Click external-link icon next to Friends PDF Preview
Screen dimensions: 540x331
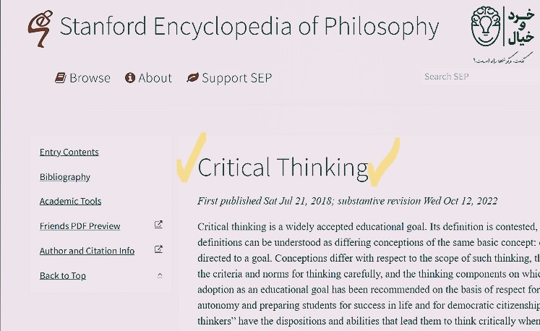[x=159, y=225]
